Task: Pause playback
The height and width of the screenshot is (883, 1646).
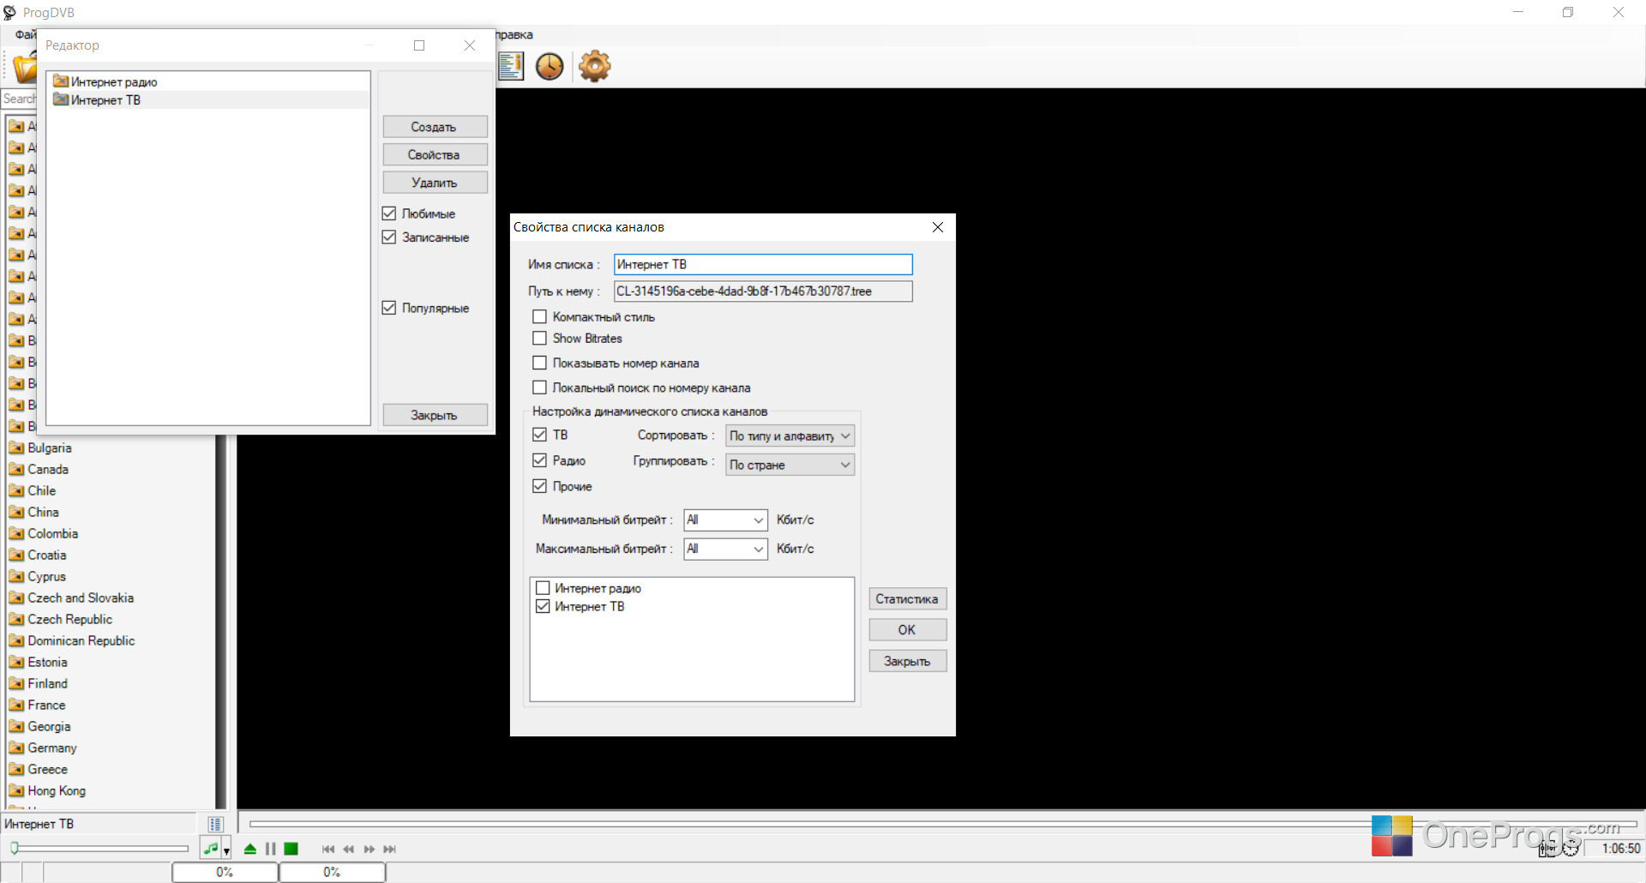Action: (271, 849)
